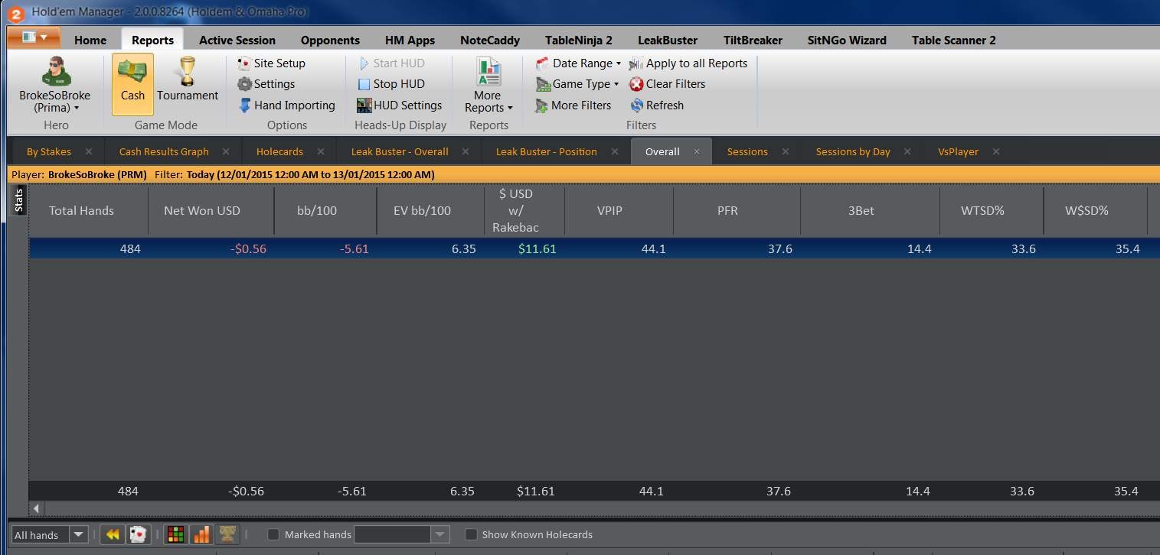Viewport: 1160px width, 555px height.
Task: Open the Cash Results Graph tab
Action: (164, 151)
